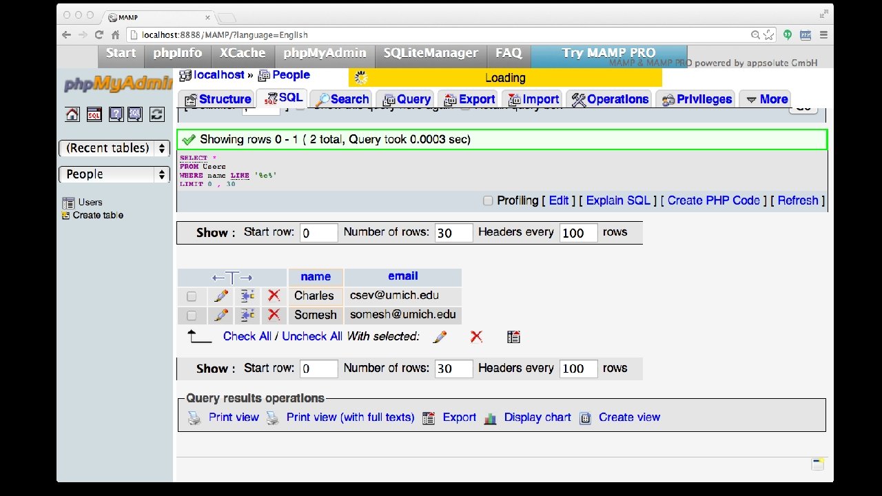Screen dimensions: 882x496
Task: Open the MAMP Start menu item
Action: pyautogui.click(x=121, y=54)
